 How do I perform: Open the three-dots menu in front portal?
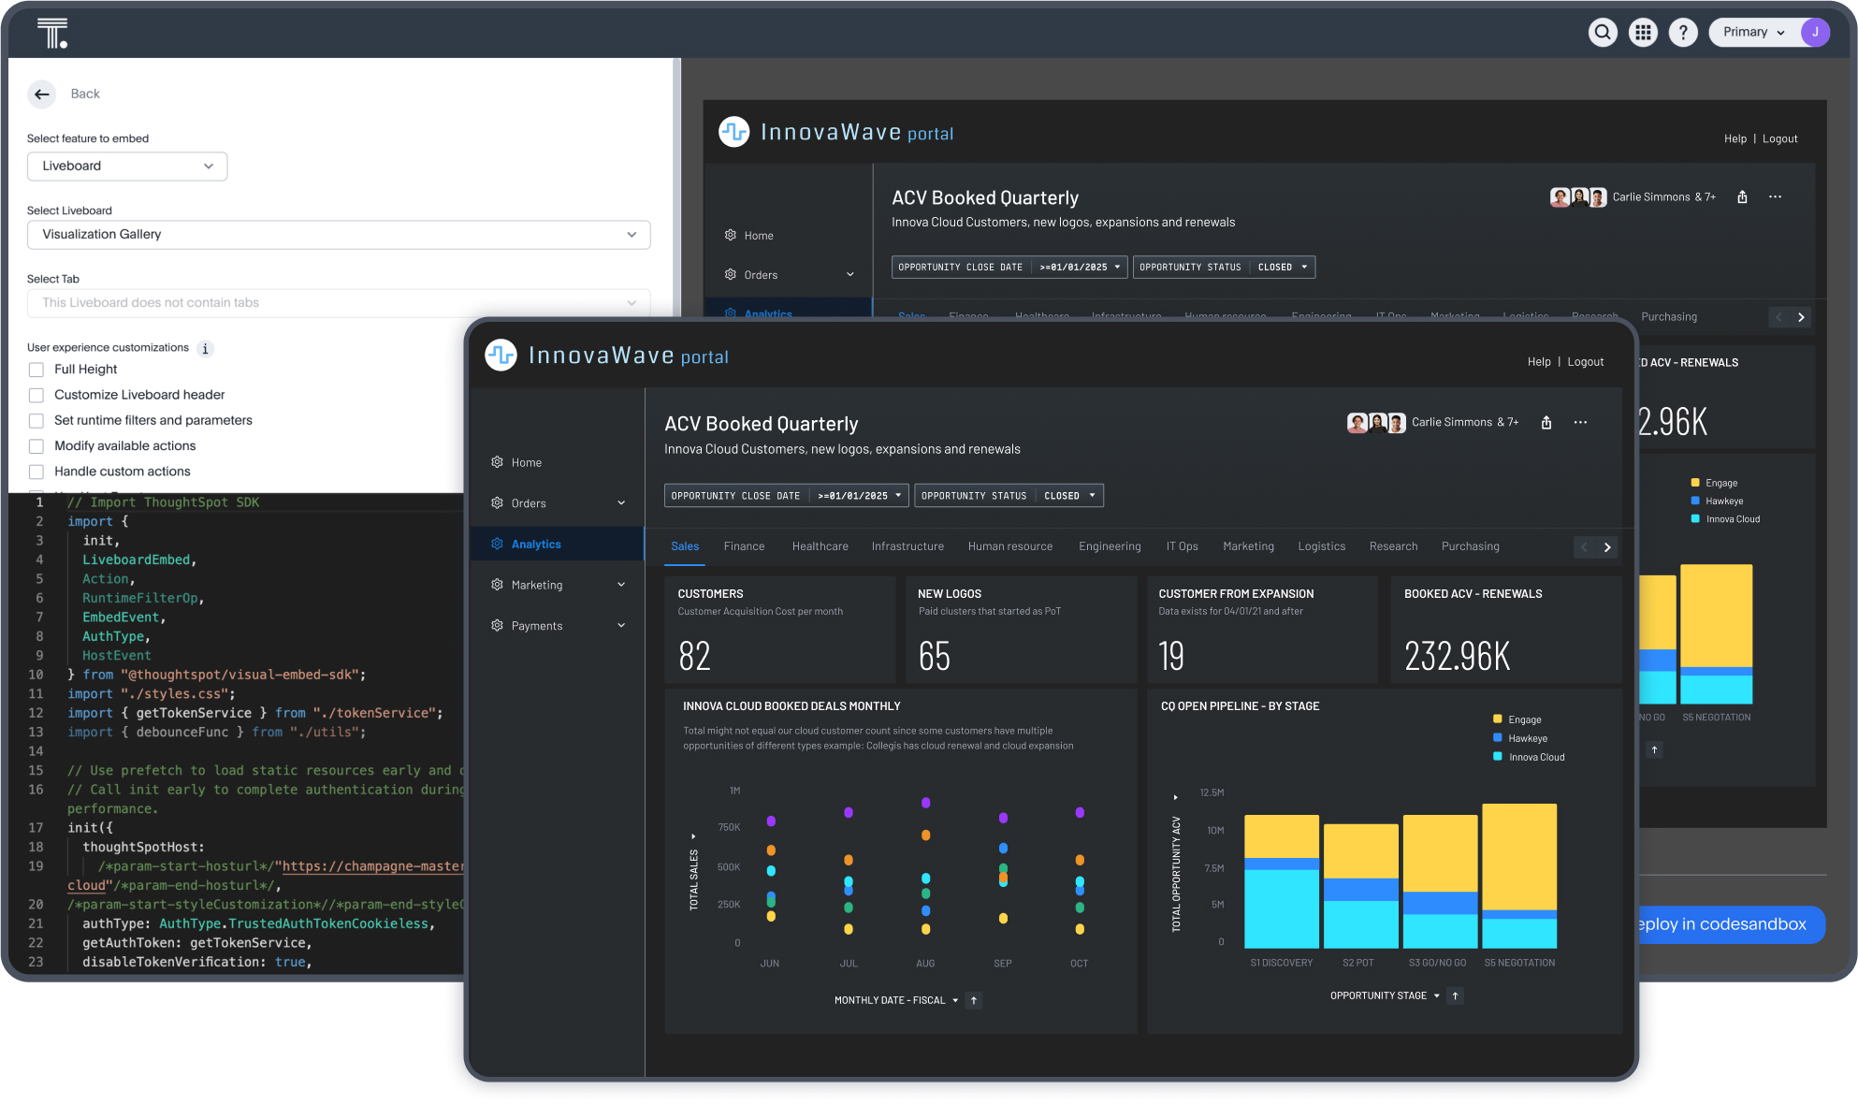pos(1580,423)
